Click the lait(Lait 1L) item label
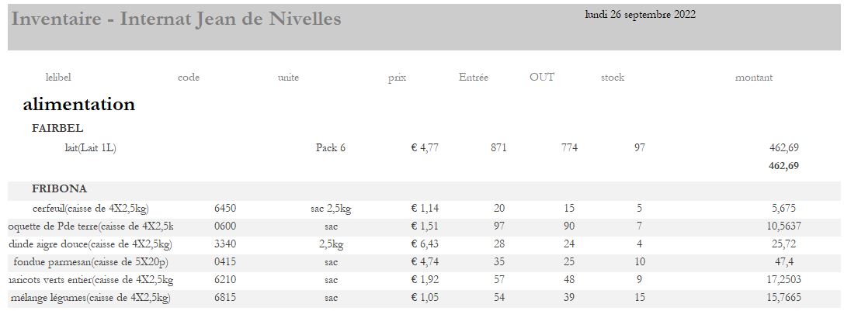Viewport: 844px width, 311px height. (x=90, y=148)
